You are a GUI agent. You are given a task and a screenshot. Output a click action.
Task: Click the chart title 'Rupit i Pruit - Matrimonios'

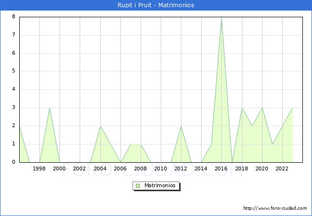pyautogui.click(x=156, y=5)
